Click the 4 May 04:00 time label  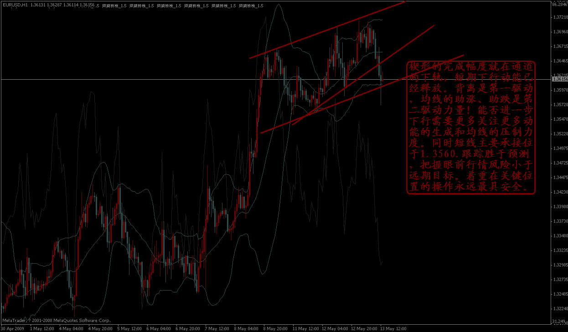70,328
